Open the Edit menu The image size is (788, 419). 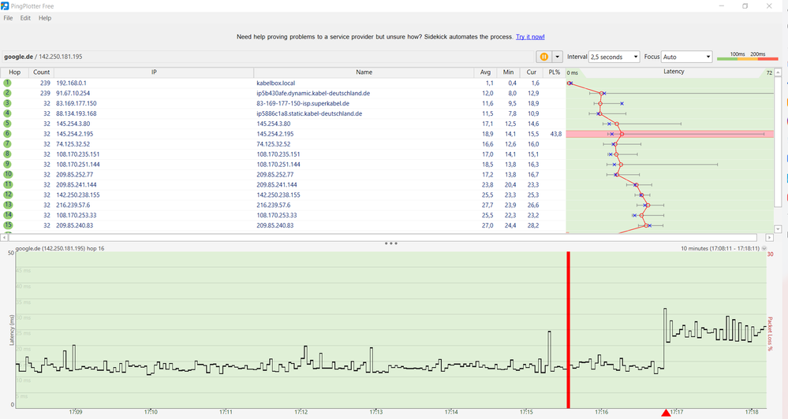point(25,18)
